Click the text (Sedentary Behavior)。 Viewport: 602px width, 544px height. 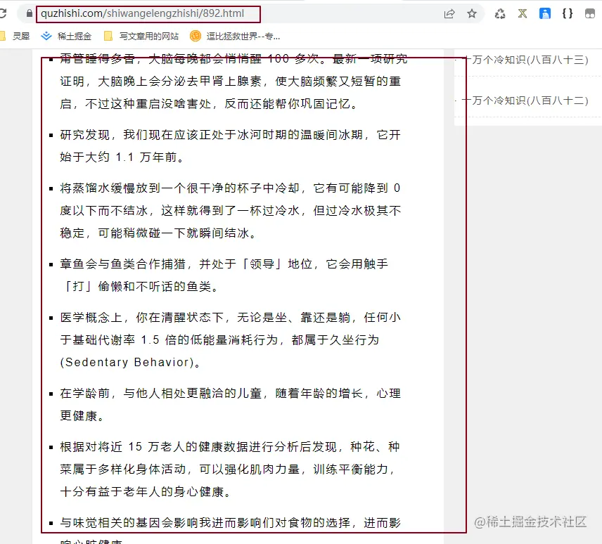(x=131, y=362)
